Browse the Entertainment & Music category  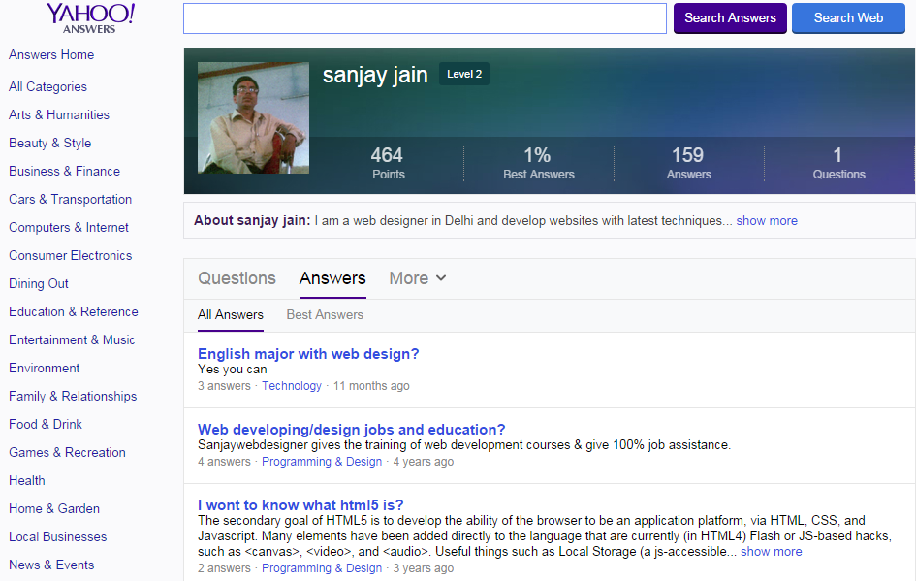coord(72,339)
